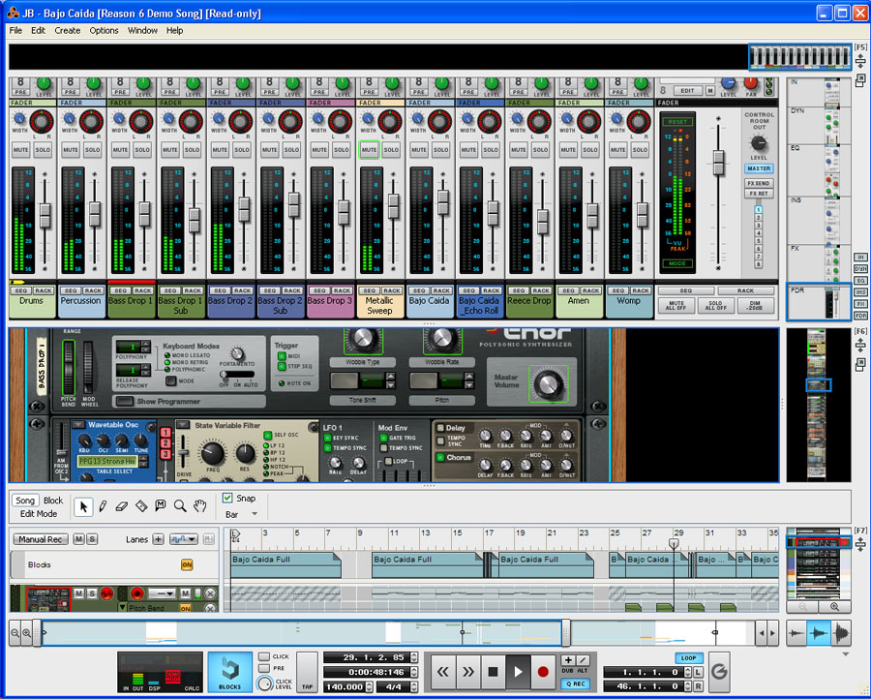
Task: Select the Hand tool
Action: 200,506
